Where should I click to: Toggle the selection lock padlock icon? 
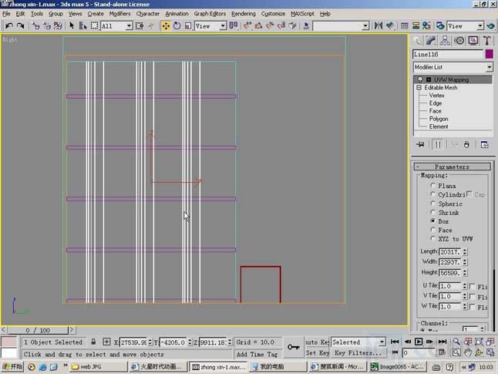pyautogui.click(x=93, y=342)
